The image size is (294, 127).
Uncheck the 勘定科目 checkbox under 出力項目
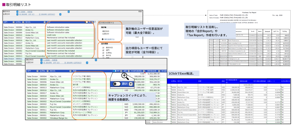[x=103, y=48]
